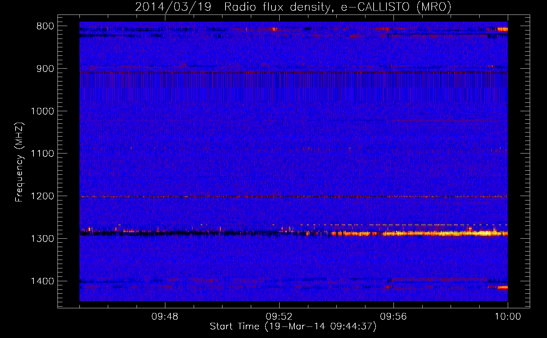Viewport: 547px width, 338px height.
Task: Click the 800 frequency axis label
Action: pos(45,26)
